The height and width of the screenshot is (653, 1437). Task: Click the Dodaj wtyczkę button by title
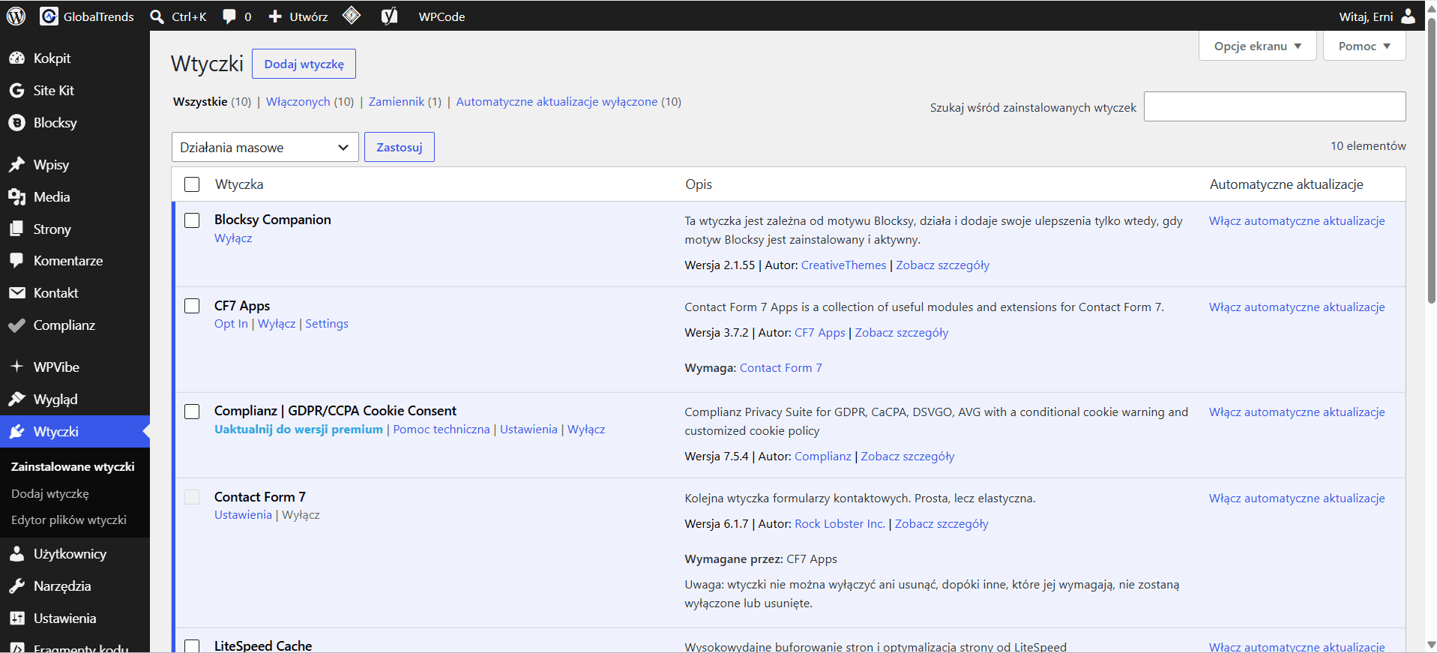point(304,64)
